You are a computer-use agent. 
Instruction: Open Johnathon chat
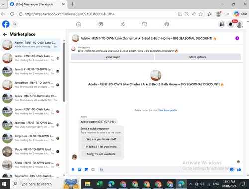[x=31, y=85]
